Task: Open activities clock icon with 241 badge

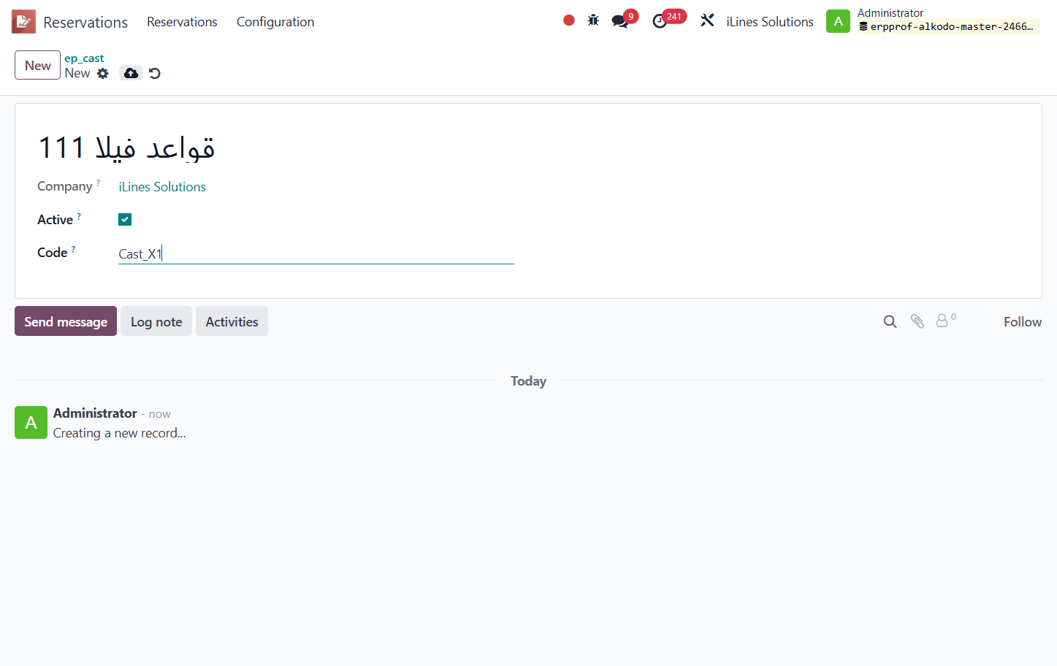Action: [660, 21]
